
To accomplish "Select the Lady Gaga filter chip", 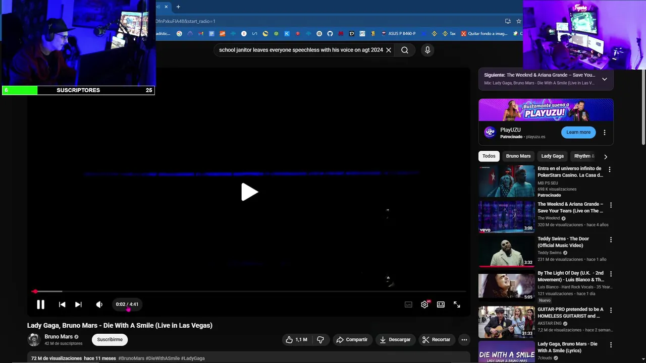I will click(553, 156).
